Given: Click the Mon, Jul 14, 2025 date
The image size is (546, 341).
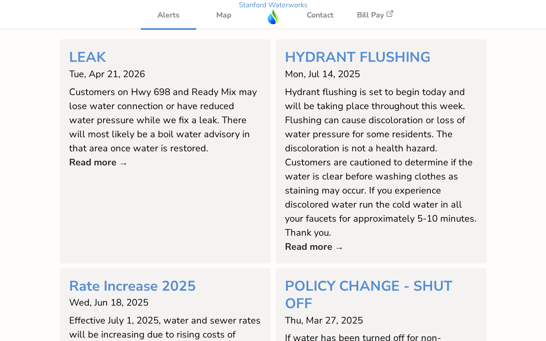Looking at the screenshot, I should click(322, 74).
